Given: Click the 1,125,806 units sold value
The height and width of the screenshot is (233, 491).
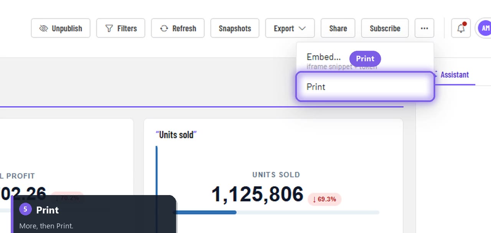Looking at the screenshot, I should [257, 194].
